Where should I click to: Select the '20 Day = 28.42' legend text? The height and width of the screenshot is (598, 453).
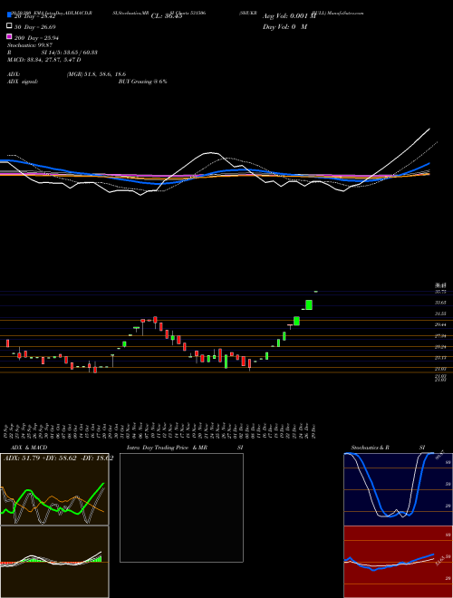(35, 16)
